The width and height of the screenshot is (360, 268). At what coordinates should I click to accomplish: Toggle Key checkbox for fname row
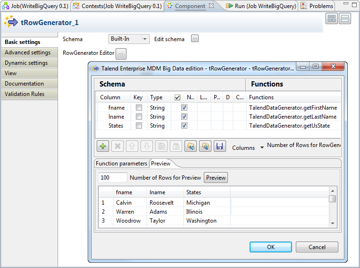pos(139,107)
